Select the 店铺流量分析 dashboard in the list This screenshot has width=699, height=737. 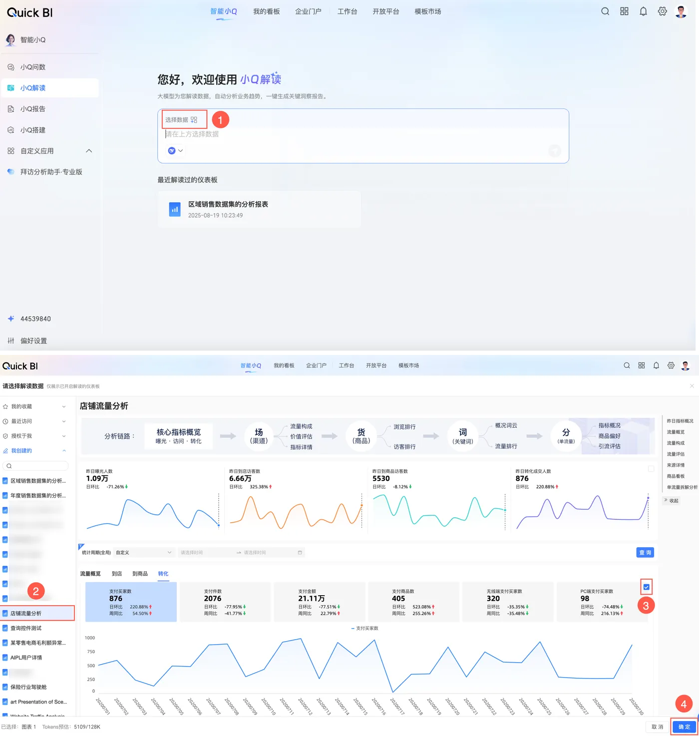coord(37,613)
